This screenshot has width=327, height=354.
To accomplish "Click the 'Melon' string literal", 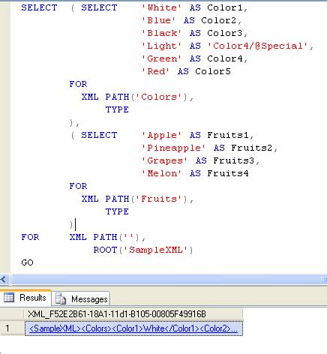I will [161, 173].
